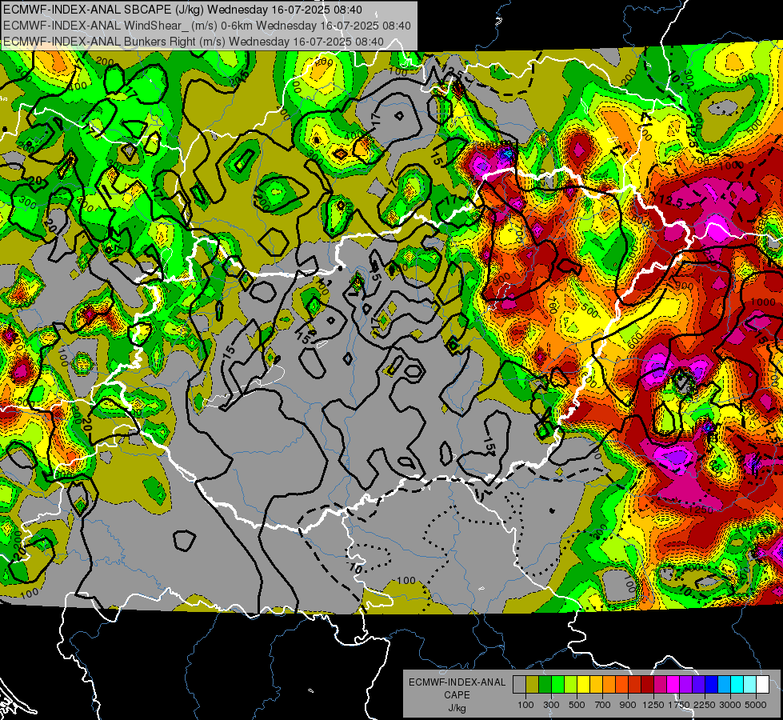Click the Bunkers Right title line
The width and height of the screenshot is (783, 720).
coord(194,42)
